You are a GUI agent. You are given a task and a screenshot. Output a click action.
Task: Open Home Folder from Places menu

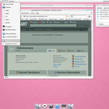[11, 4]
